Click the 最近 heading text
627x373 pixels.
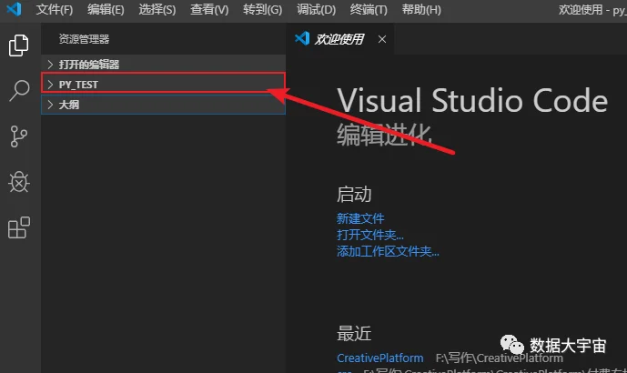click(x=354, y=333)
